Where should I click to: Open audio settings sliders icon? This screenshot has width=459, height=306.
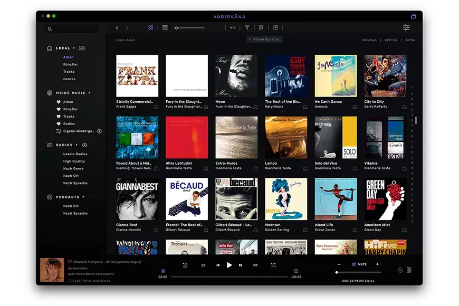406,27
